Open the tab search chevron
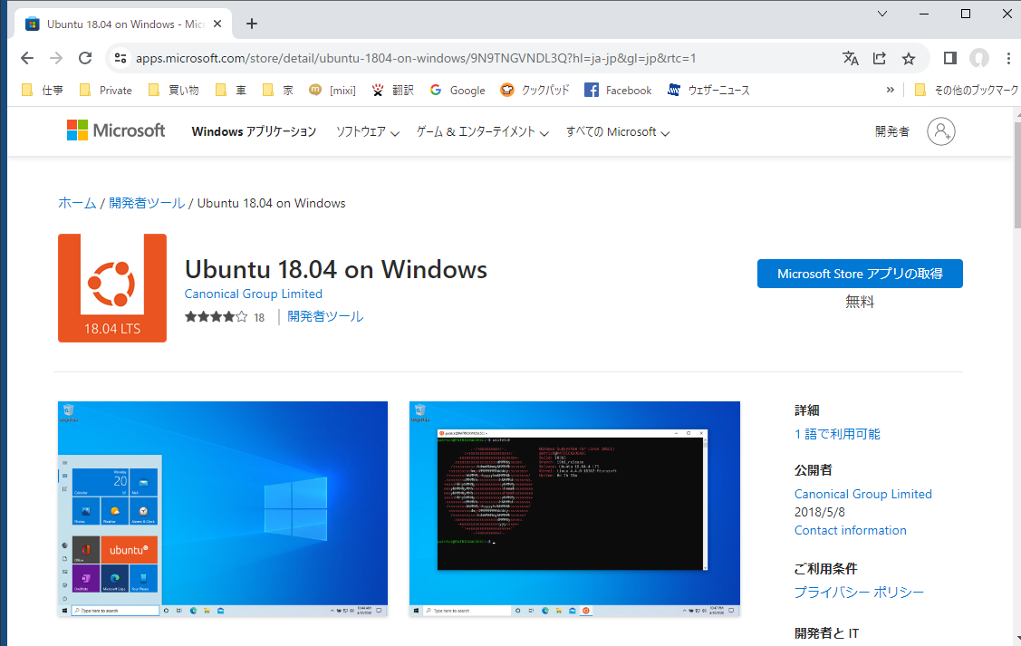This screenshot has height=646, width=1021. (x=882, y=14)
